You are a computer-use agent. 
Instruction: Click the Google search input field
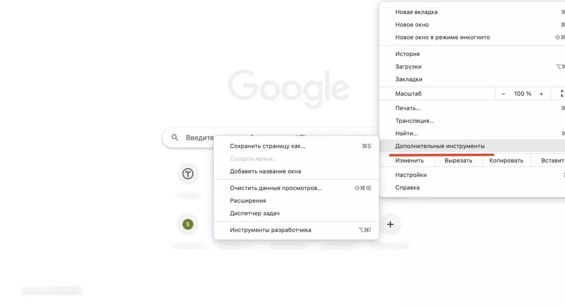click(271, 138)
